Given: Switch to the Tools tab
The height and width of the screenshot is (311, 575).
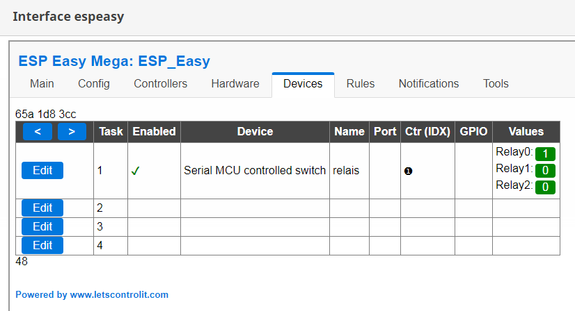Looking at the screenshot, I should (496, 84).
